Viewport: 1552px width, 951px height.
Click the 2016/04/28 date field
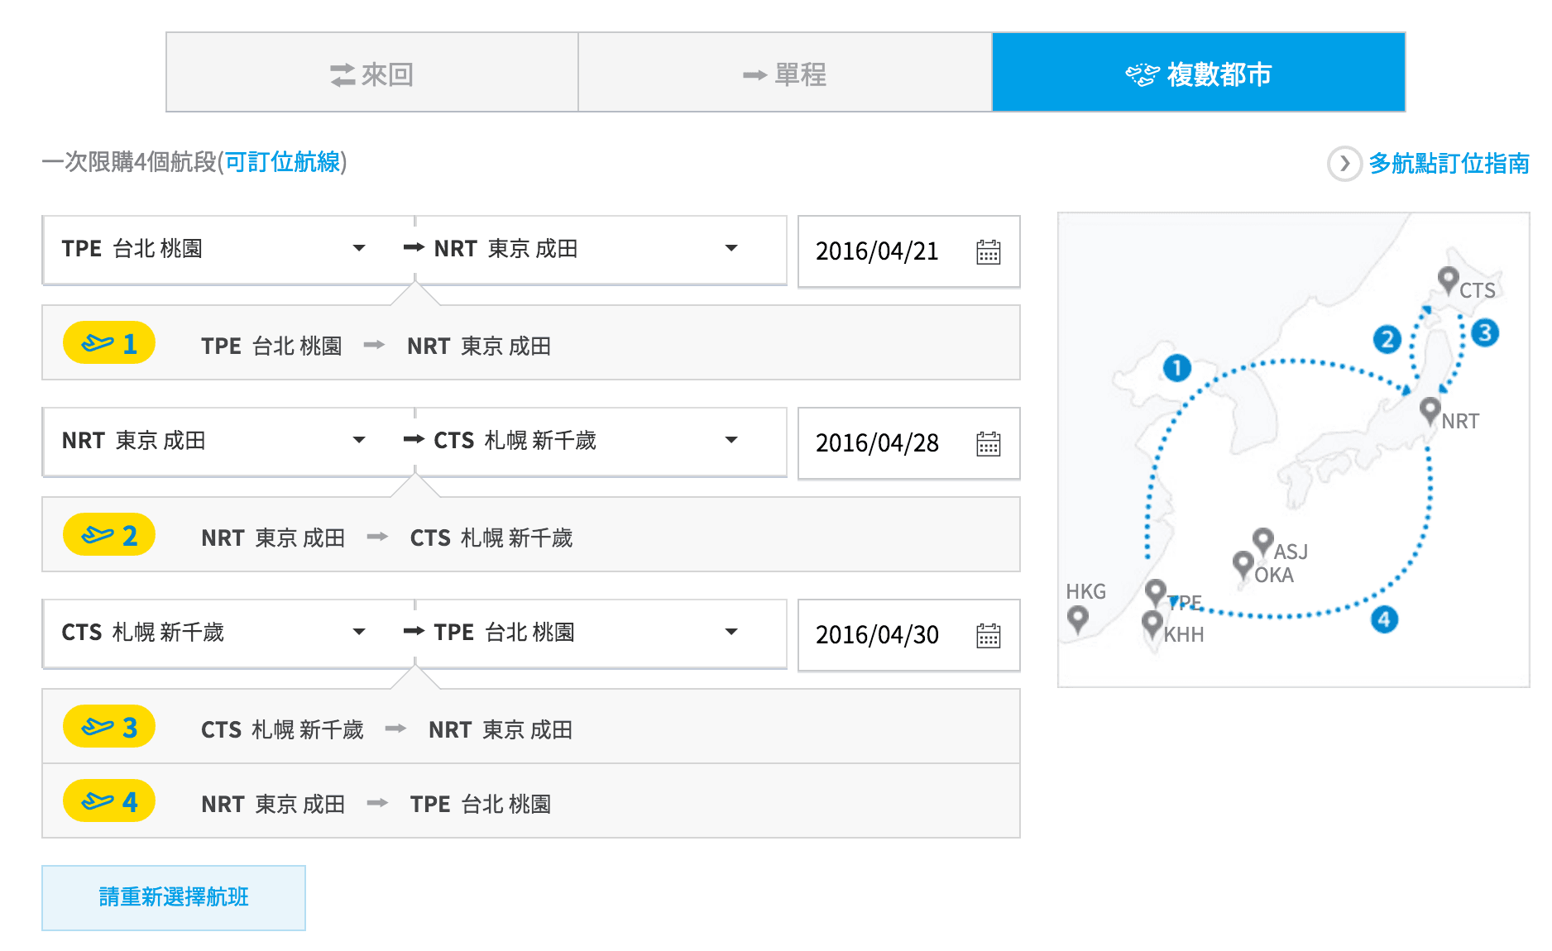(908, 443)
